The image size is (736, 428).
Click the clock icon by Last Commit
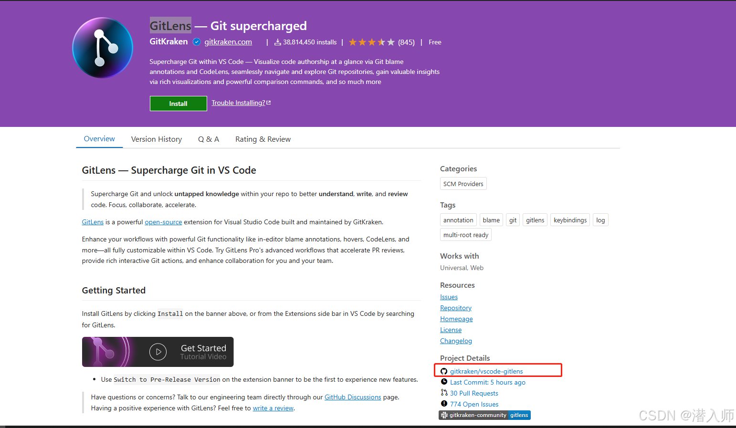444,382
